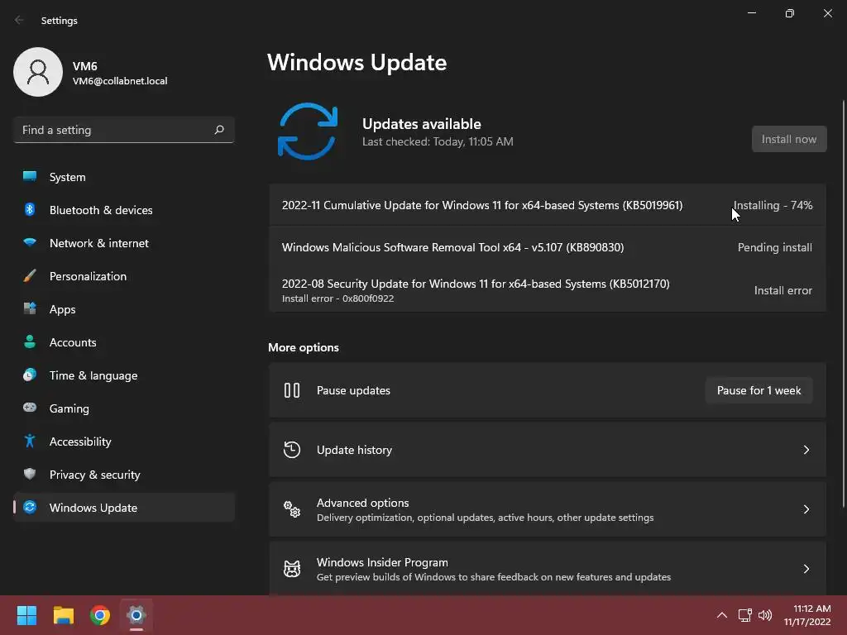The image size is (847, 635).
Task: Click the Apps icon in sidebar
Action: 30,309
